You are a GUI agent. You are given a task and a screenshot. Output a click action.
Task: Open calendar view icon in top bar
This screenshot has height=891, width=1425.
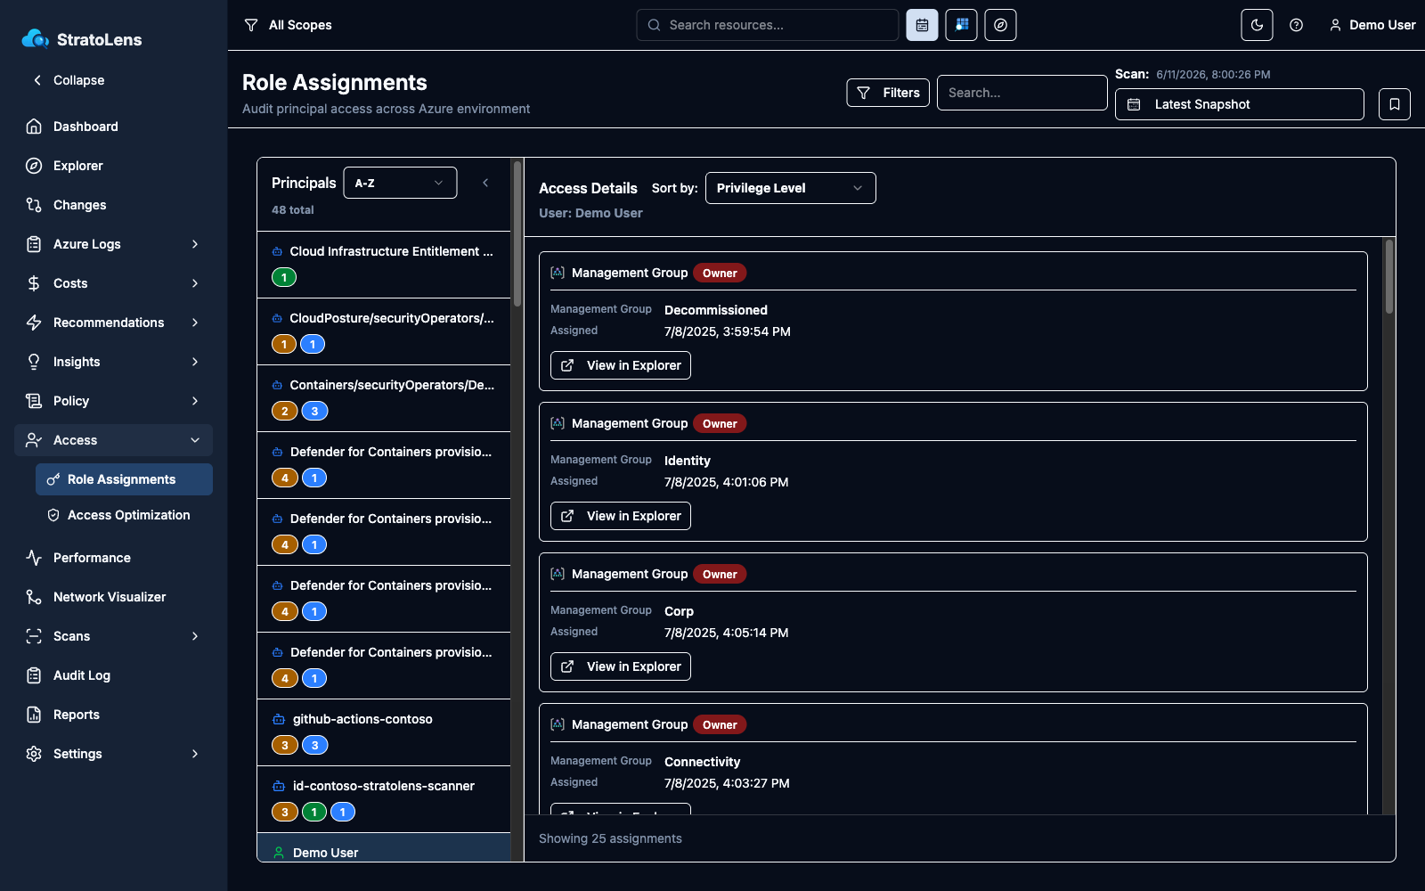922,25
